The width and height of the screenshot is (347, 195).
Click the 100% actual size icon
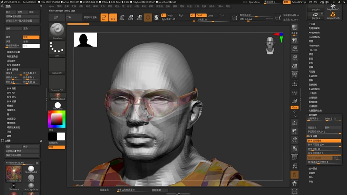pos(295,58)
